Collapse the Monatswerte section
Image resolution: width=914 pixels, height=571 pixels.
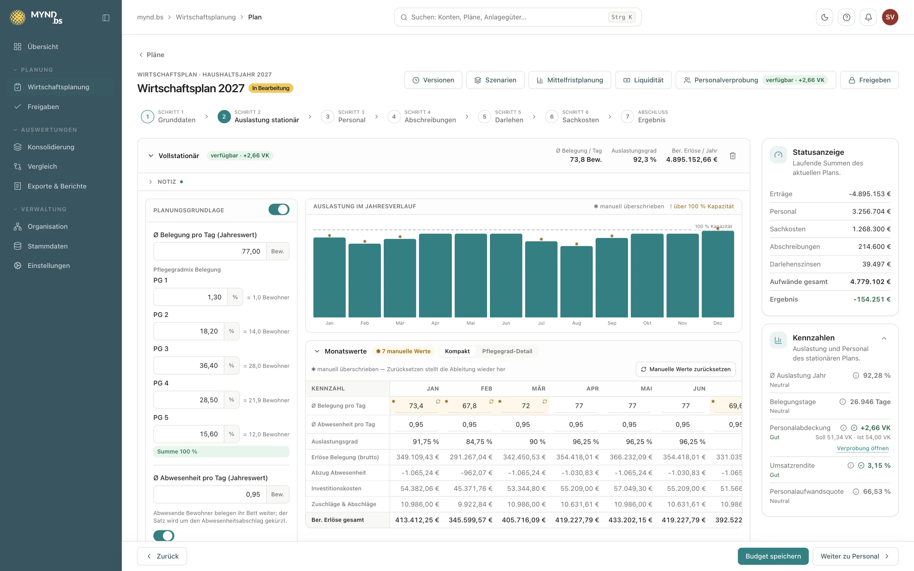click(317, 351)
